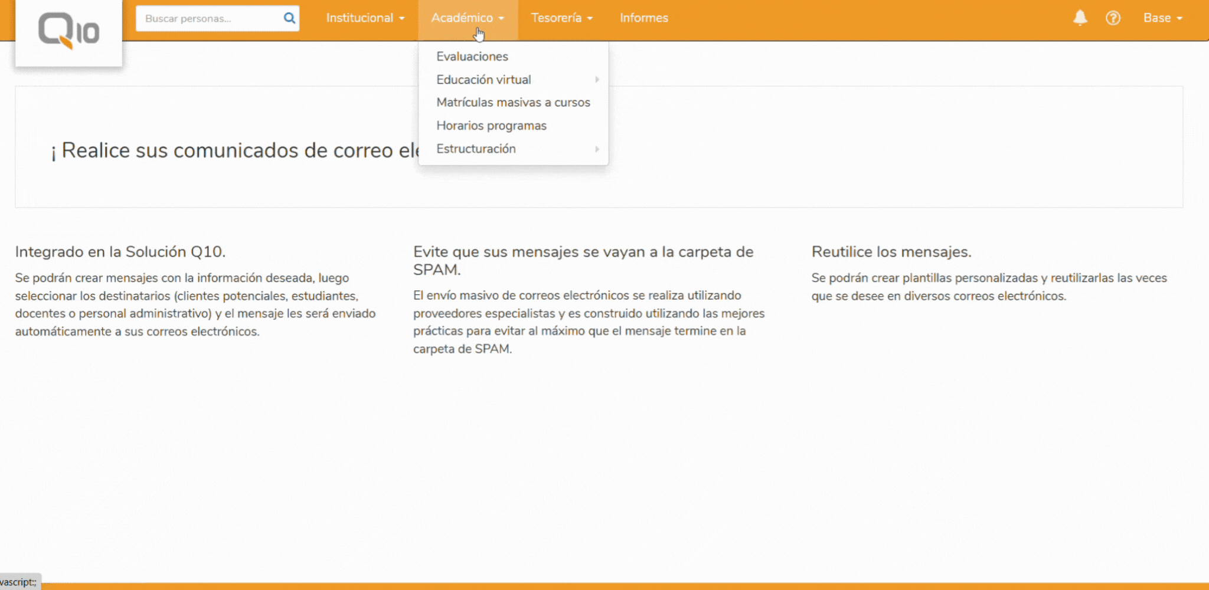Expand the Institucional menu
Screen dimensions: 1209x590
[365, 18]
